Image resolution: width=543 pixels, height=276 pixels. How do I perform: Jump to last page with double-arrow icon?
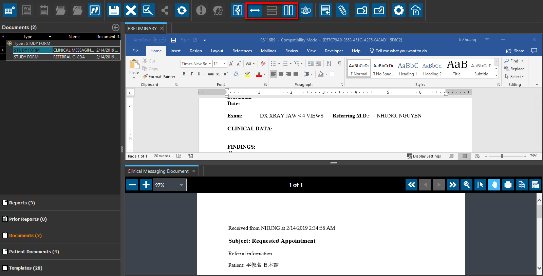453,185
